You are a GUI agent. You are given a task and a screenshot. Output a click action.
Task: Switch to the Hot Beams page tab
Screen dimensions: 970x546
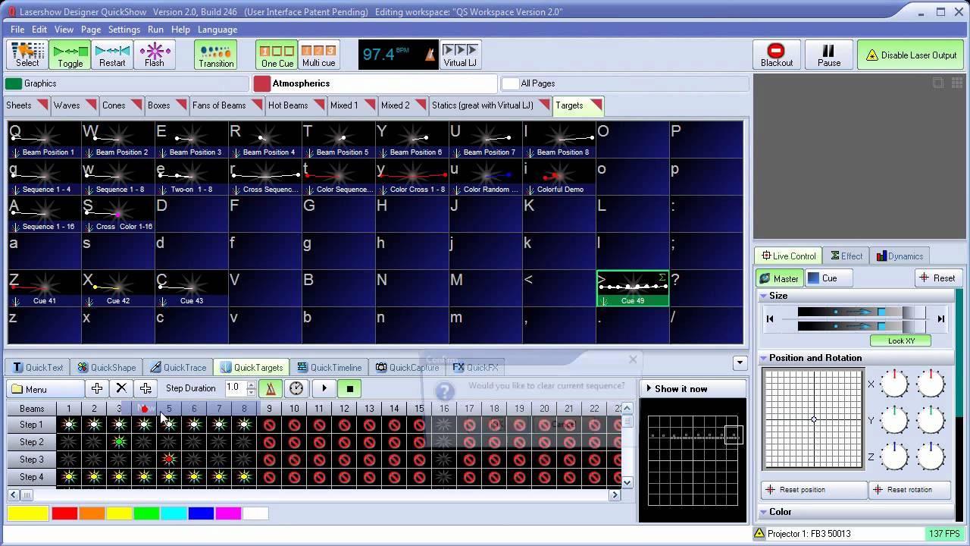pos(296,105)
